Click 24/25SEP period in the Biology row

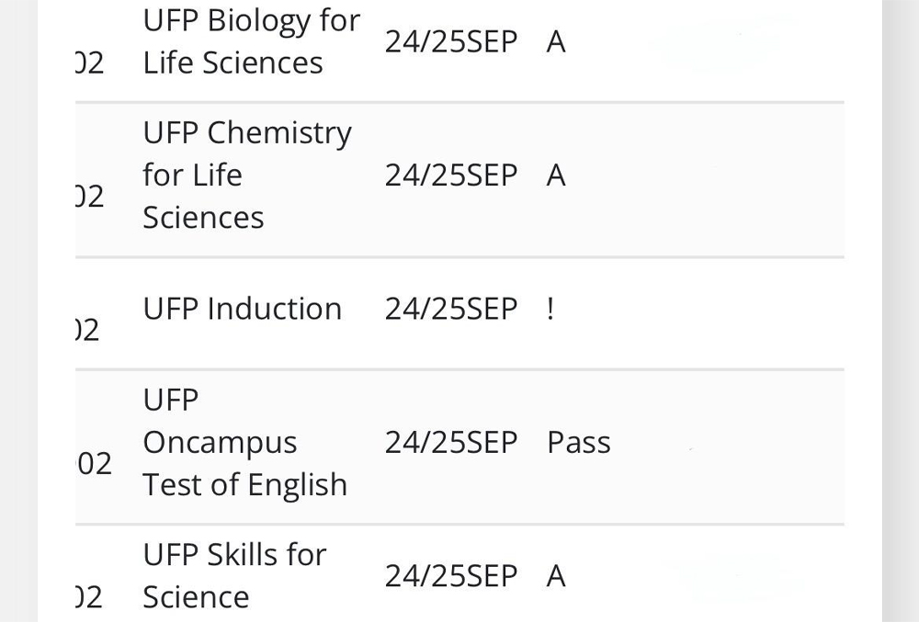coord(451,41)
